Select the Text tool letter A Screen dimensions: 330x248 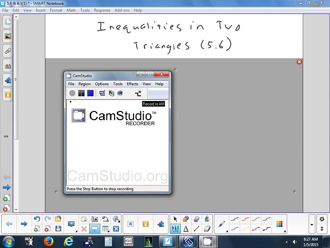tap(186, 229)
